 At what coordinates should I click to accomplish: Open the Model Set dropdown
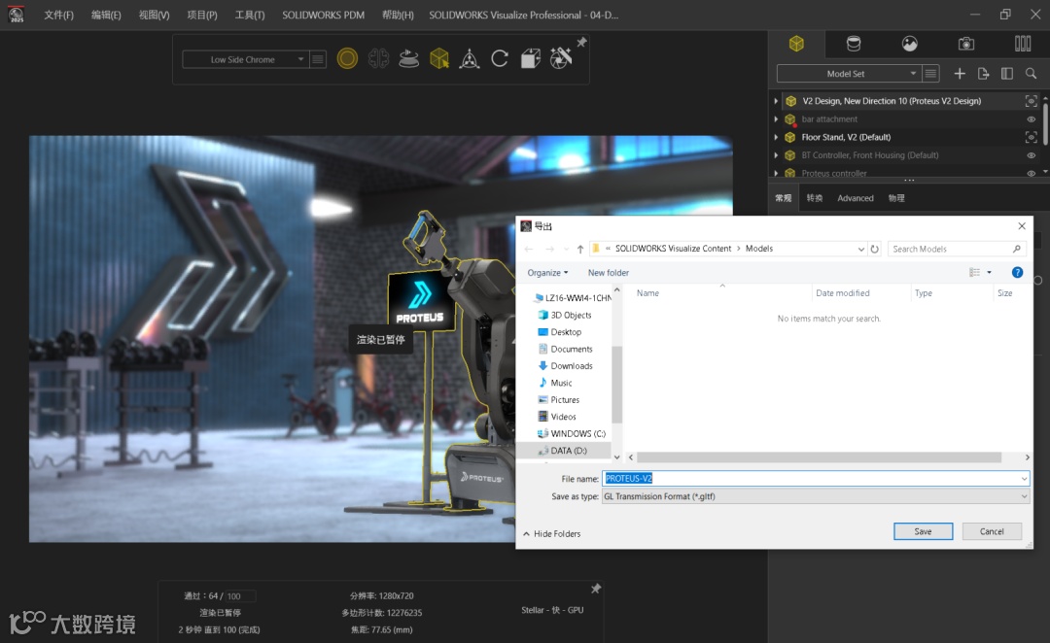click(849, 74)
